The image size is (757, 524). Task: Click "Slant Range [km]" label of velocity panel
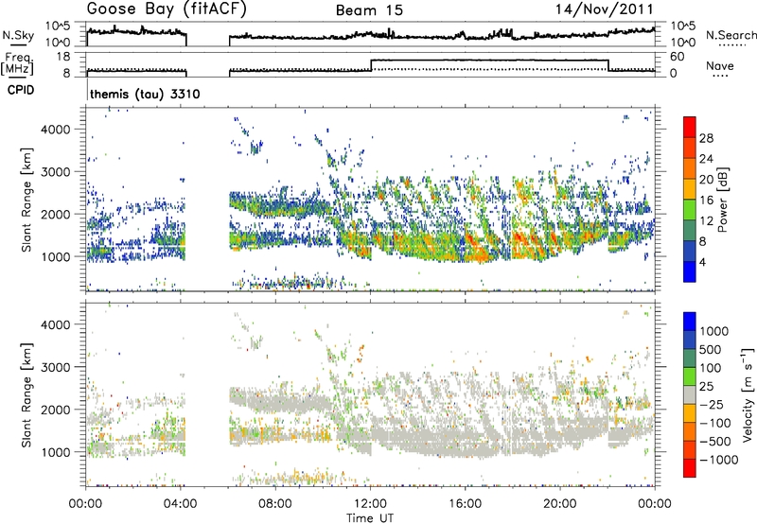click(26, 394)
